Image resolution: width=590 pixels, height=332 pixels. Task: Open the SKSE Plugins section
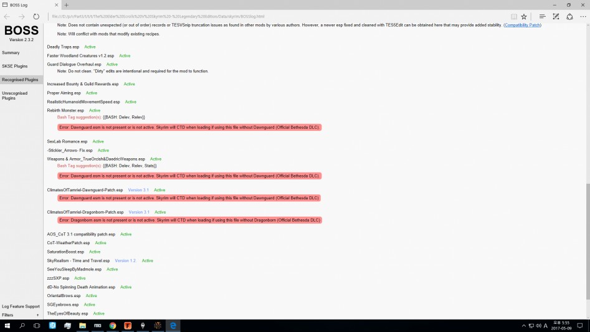(x=15, y=66)
